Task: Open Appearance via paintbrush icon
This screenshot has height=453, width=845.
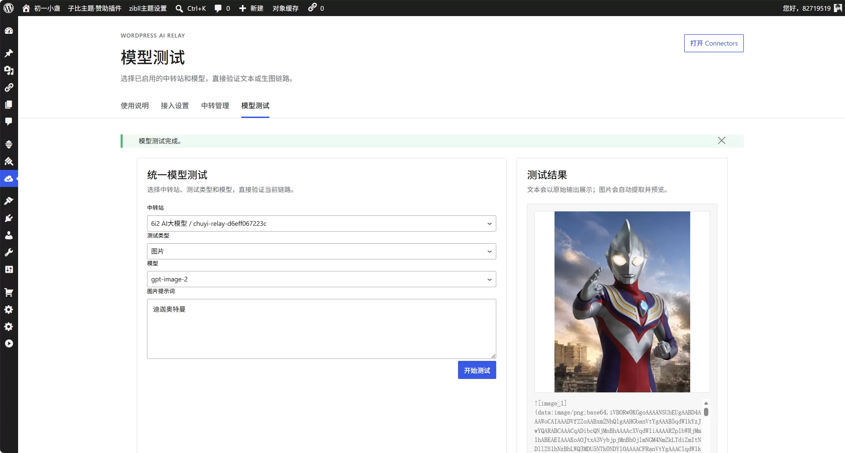Action: (x=9, y=201)
